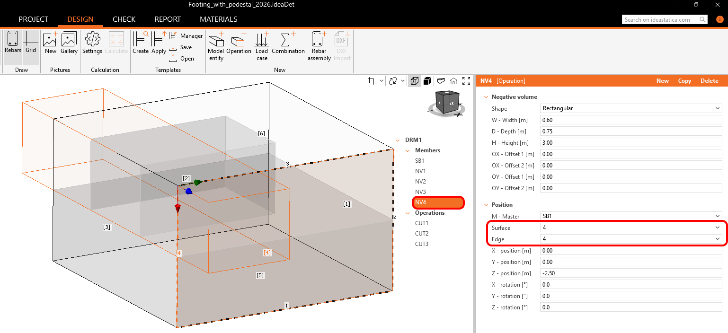Switch to the CHECK tab

pyautogui.click(x=124, y=19)
